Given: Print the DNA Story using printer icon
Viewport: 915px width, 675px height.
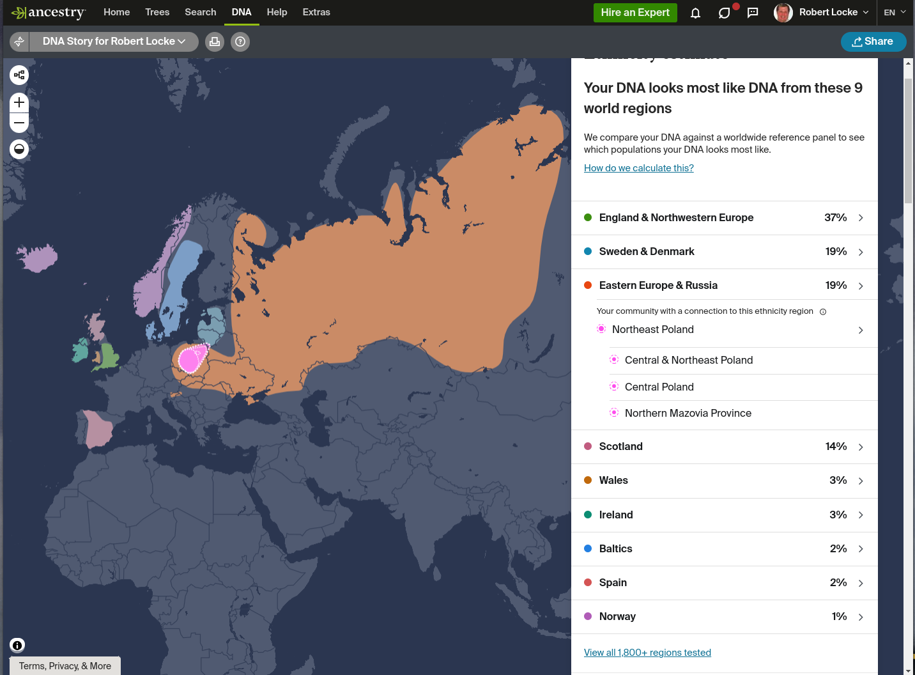Looking at the screenshot, I should tap(214, 42).
